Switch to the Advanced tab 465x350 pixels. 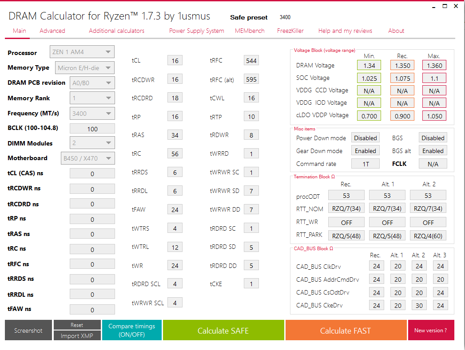(52, 31)
